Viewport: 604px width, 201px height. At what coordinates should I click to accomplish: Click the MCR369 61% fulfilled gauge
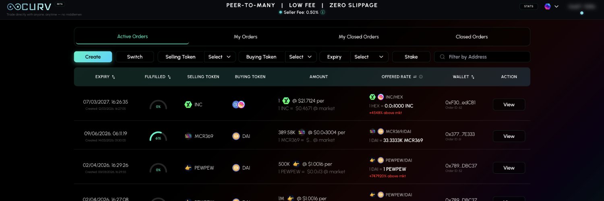158,137
